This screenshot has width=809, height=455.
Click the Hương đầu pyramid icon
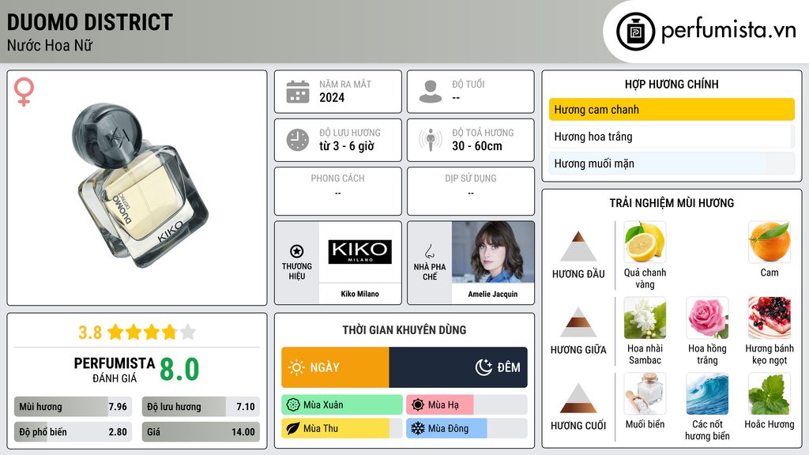point(578,246)
